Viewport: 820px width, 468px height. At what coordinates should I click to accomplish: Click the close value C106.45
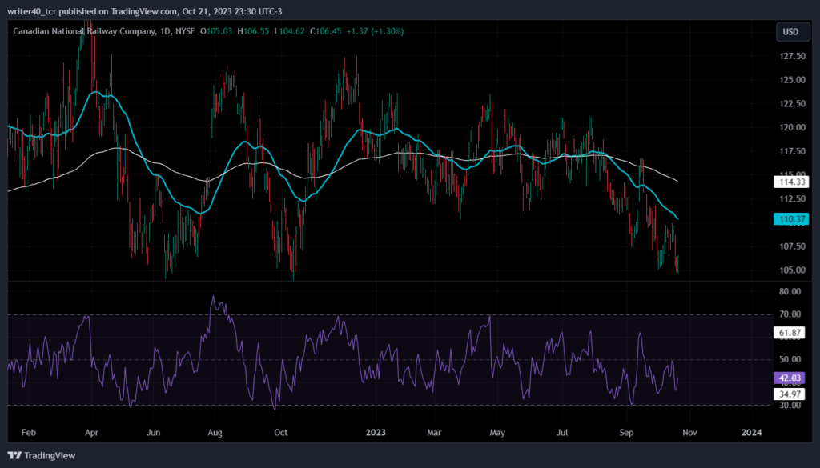325,31
